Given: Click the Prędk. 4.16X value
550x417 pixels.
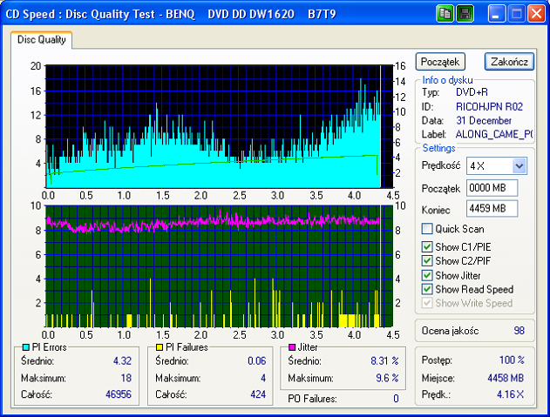Looking at the screenshot, I should [x=511, y=394].
